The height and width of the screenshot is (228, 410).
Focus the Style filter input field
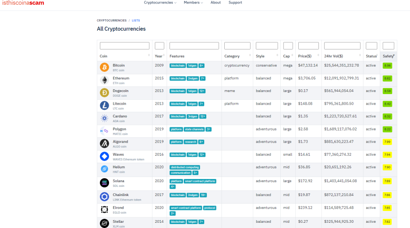point(267,46)
